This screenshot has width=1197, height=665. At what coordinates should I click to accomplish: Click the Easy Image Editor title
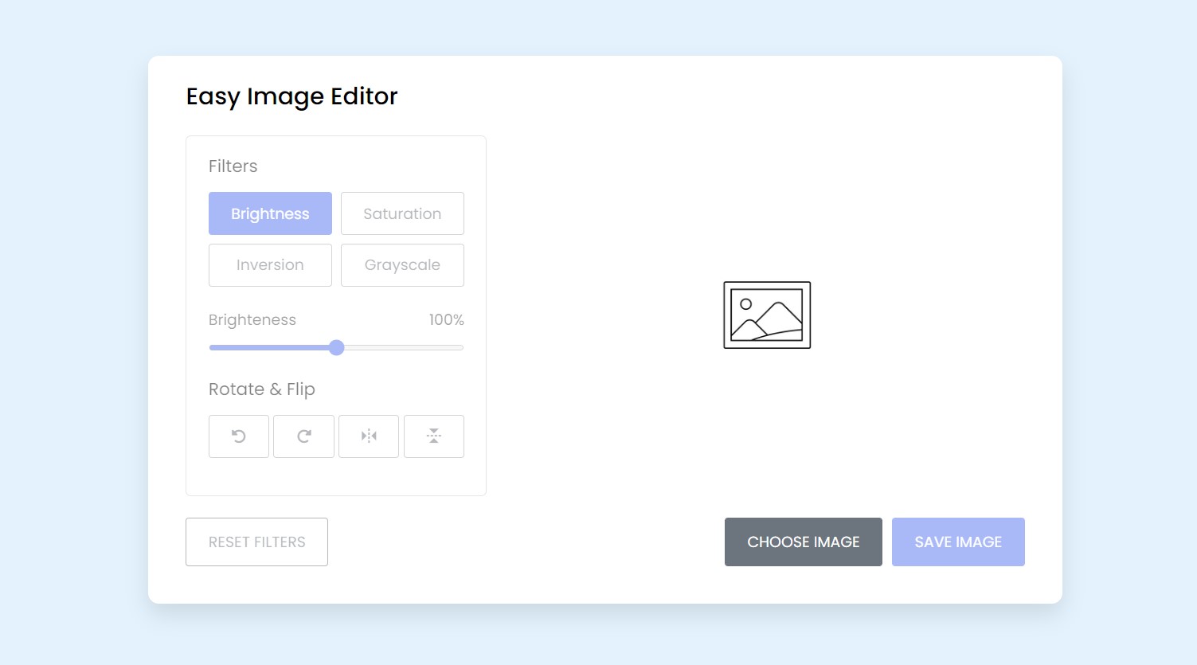[x=292, y=96]
